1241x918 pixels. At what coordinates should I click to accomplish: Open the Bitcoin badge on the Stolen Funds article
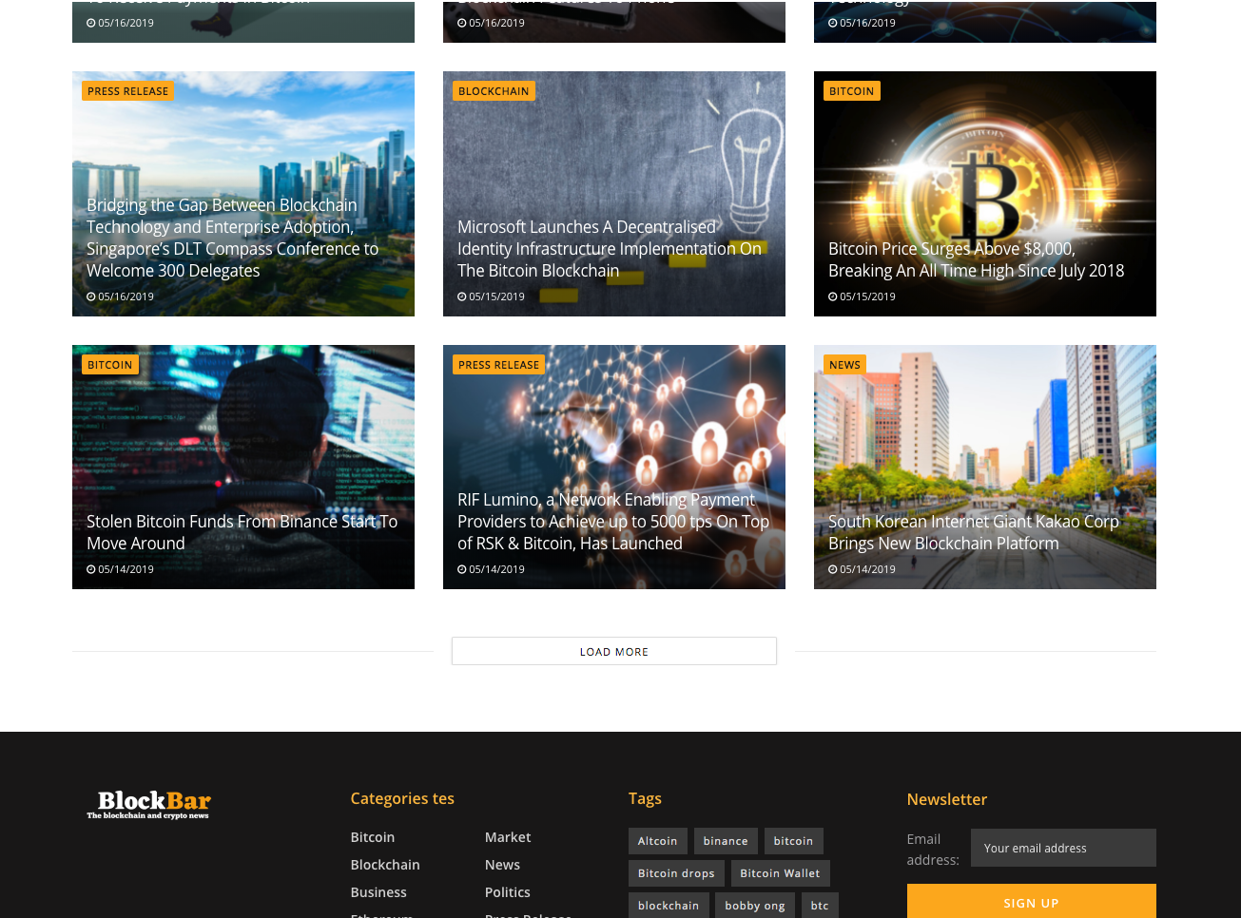click(x=110, y=365)
